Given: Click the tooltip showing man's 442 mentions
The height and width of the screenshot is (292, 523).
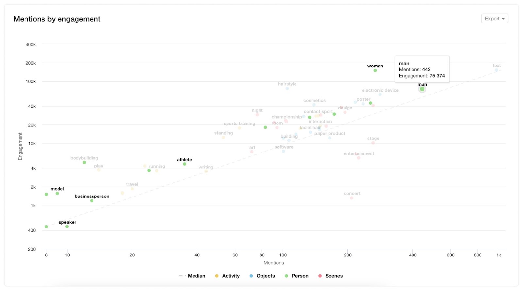Looking at the screenshot, I should 422,69.
